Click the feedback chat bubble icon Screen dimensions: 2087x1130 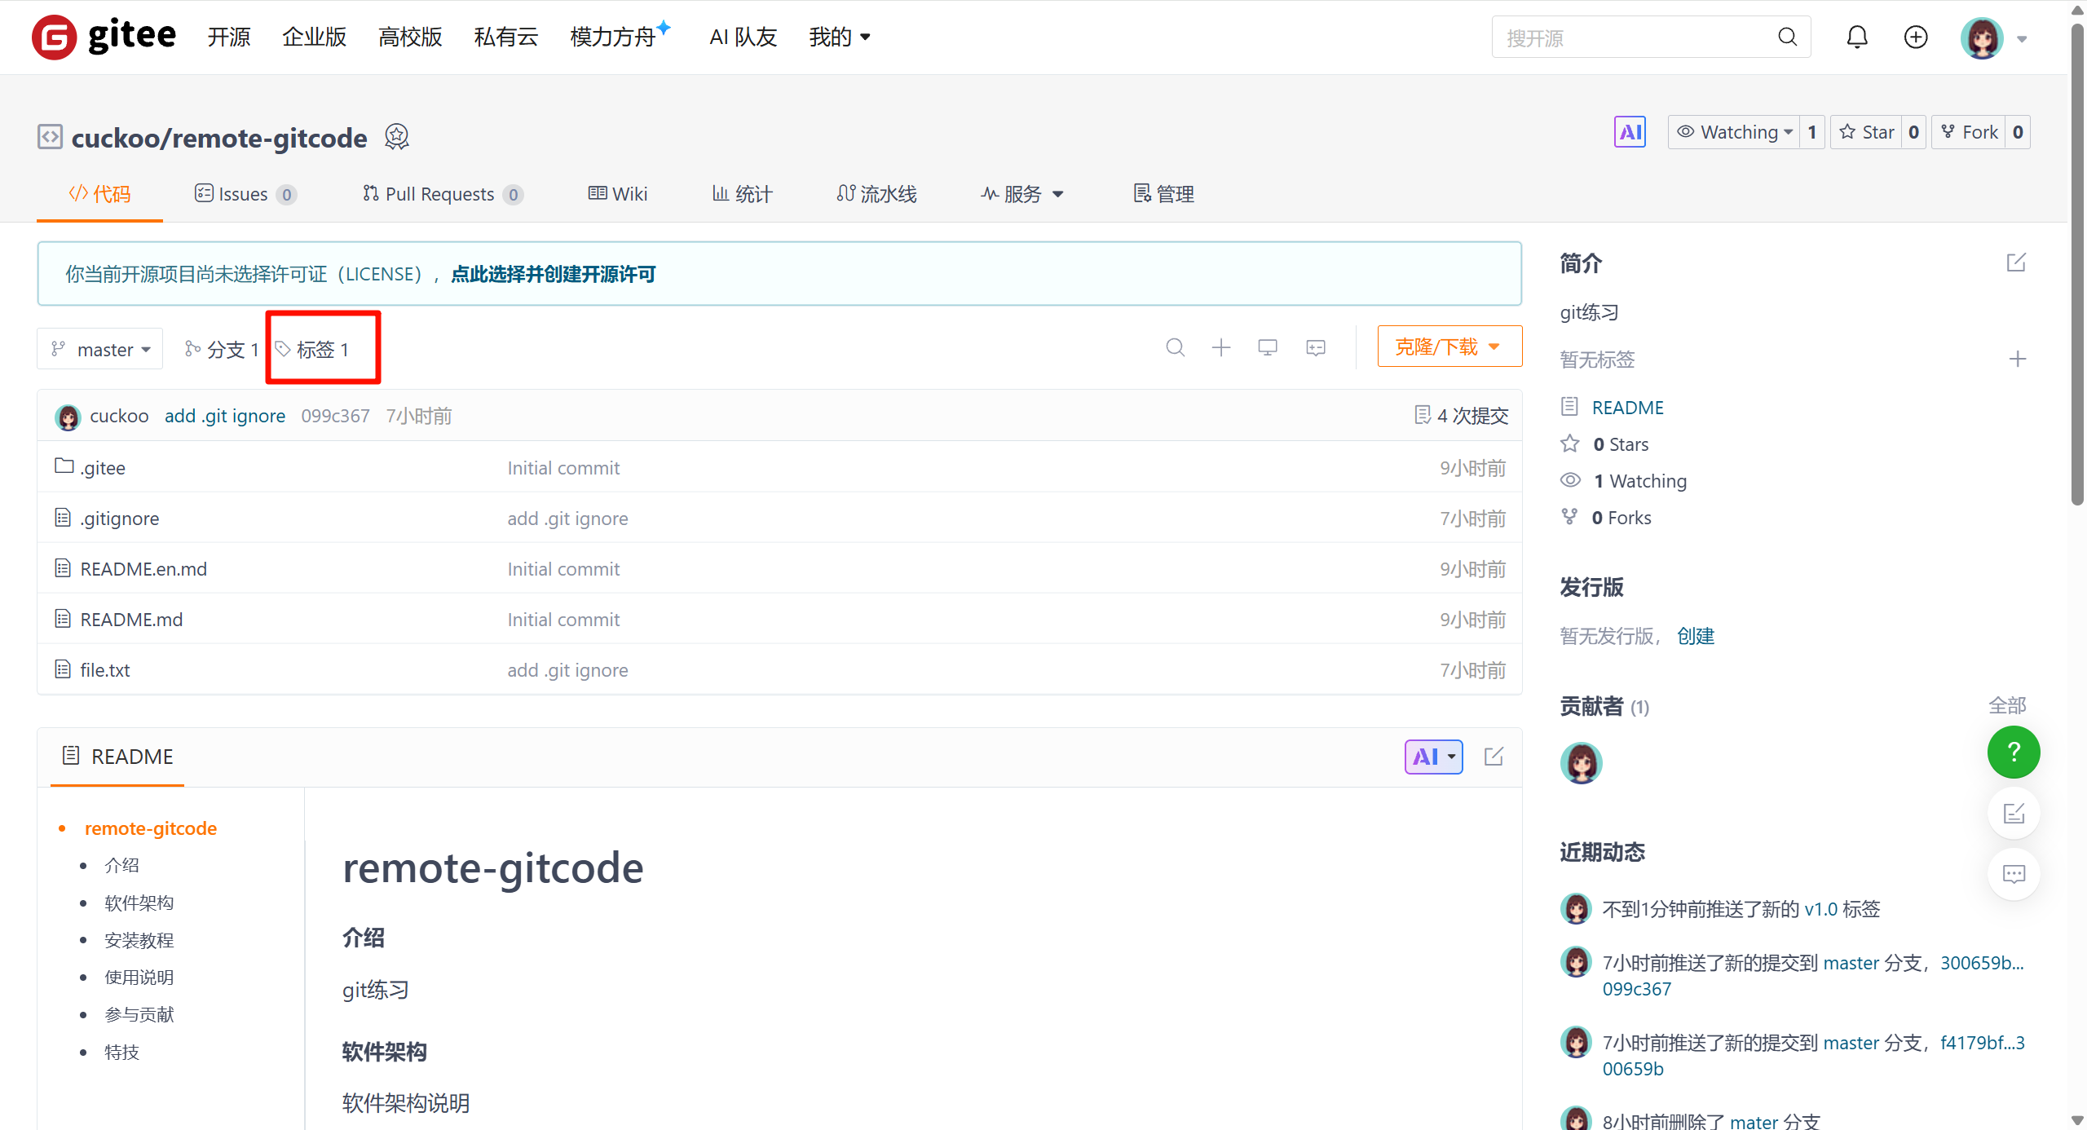click(2013, 874)
